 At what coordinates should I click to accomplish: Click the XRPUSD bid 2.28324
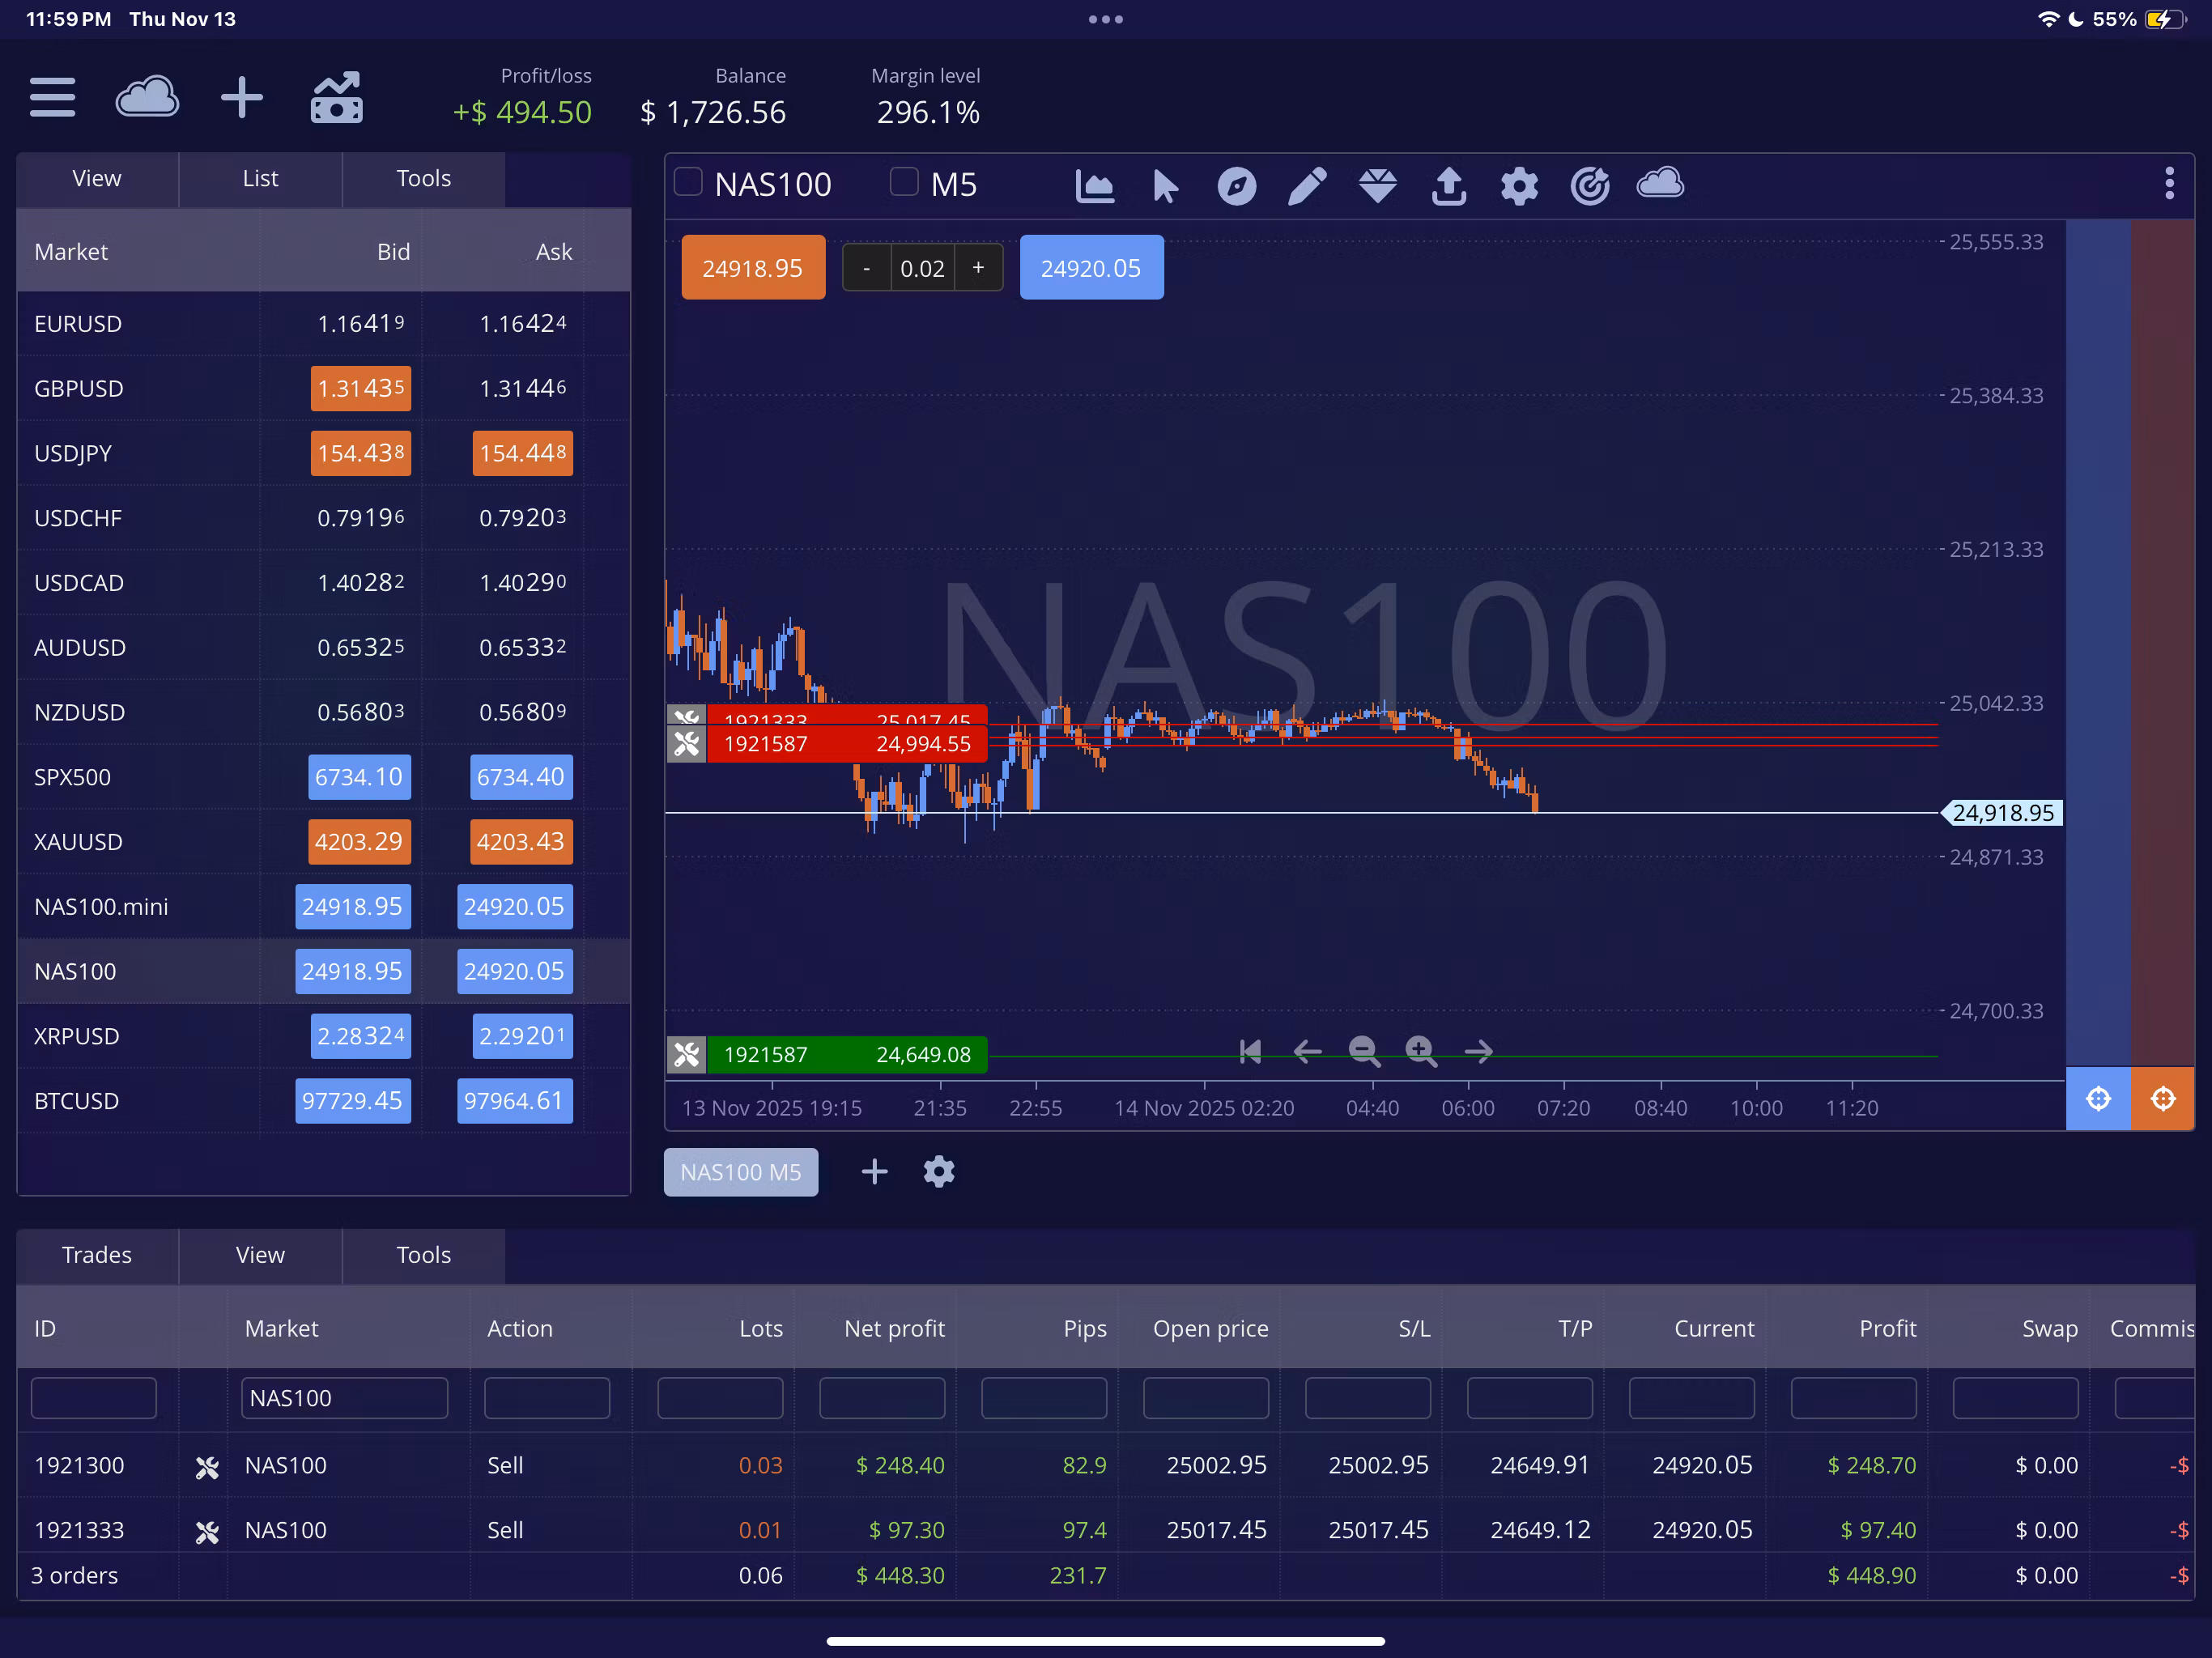coord(361,1036)
